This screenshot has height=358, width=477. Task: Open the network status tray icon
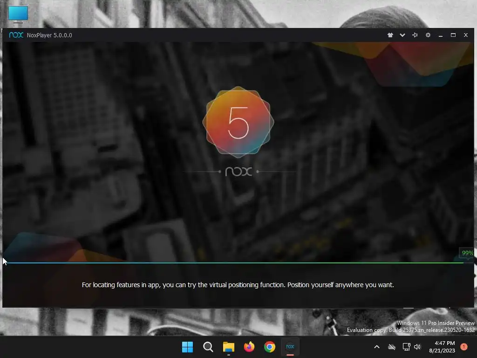[x=406, y=347]
